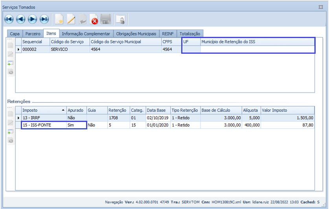
Task: Show the Totalização tab
Action: point(190,34)
